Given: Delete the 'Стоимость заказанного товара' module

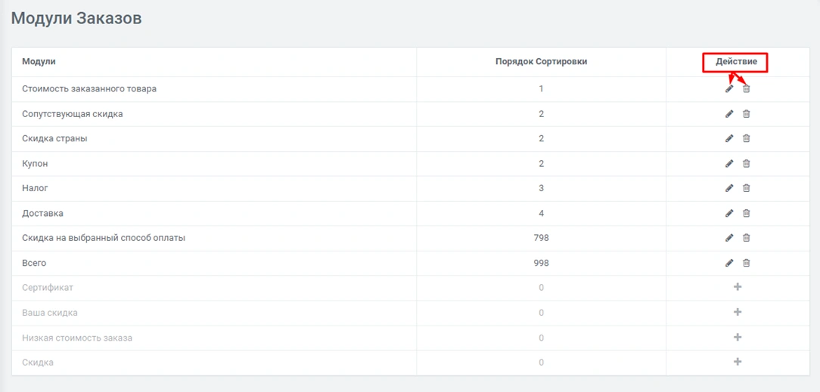Looking at the screenshot, I should (x=746, y=89).
